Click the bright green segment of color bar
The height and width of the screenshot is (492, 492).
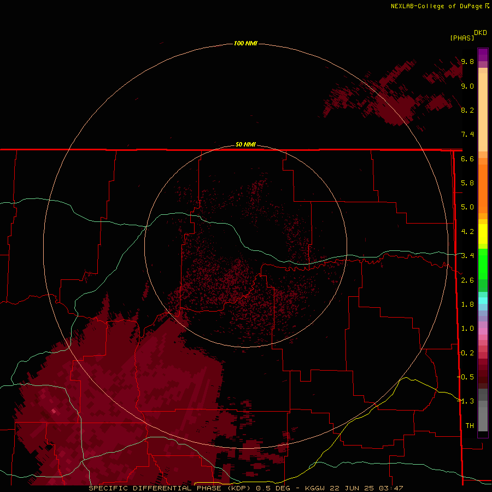point(483,263)
